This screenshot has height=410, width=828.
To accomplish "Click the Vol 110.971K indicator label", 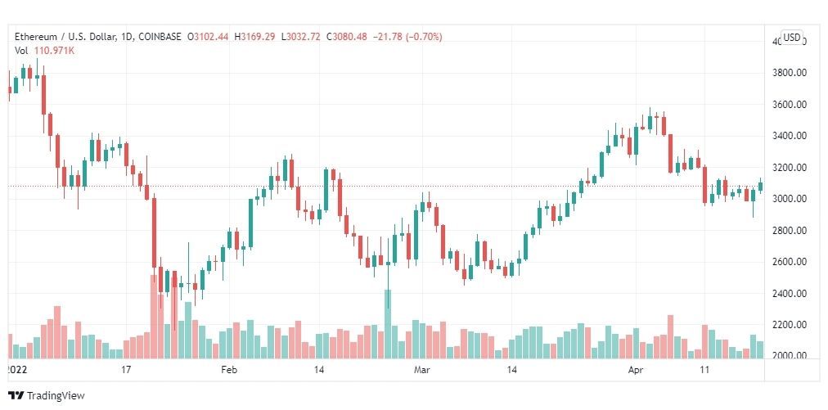I will (x=44, y=51).
